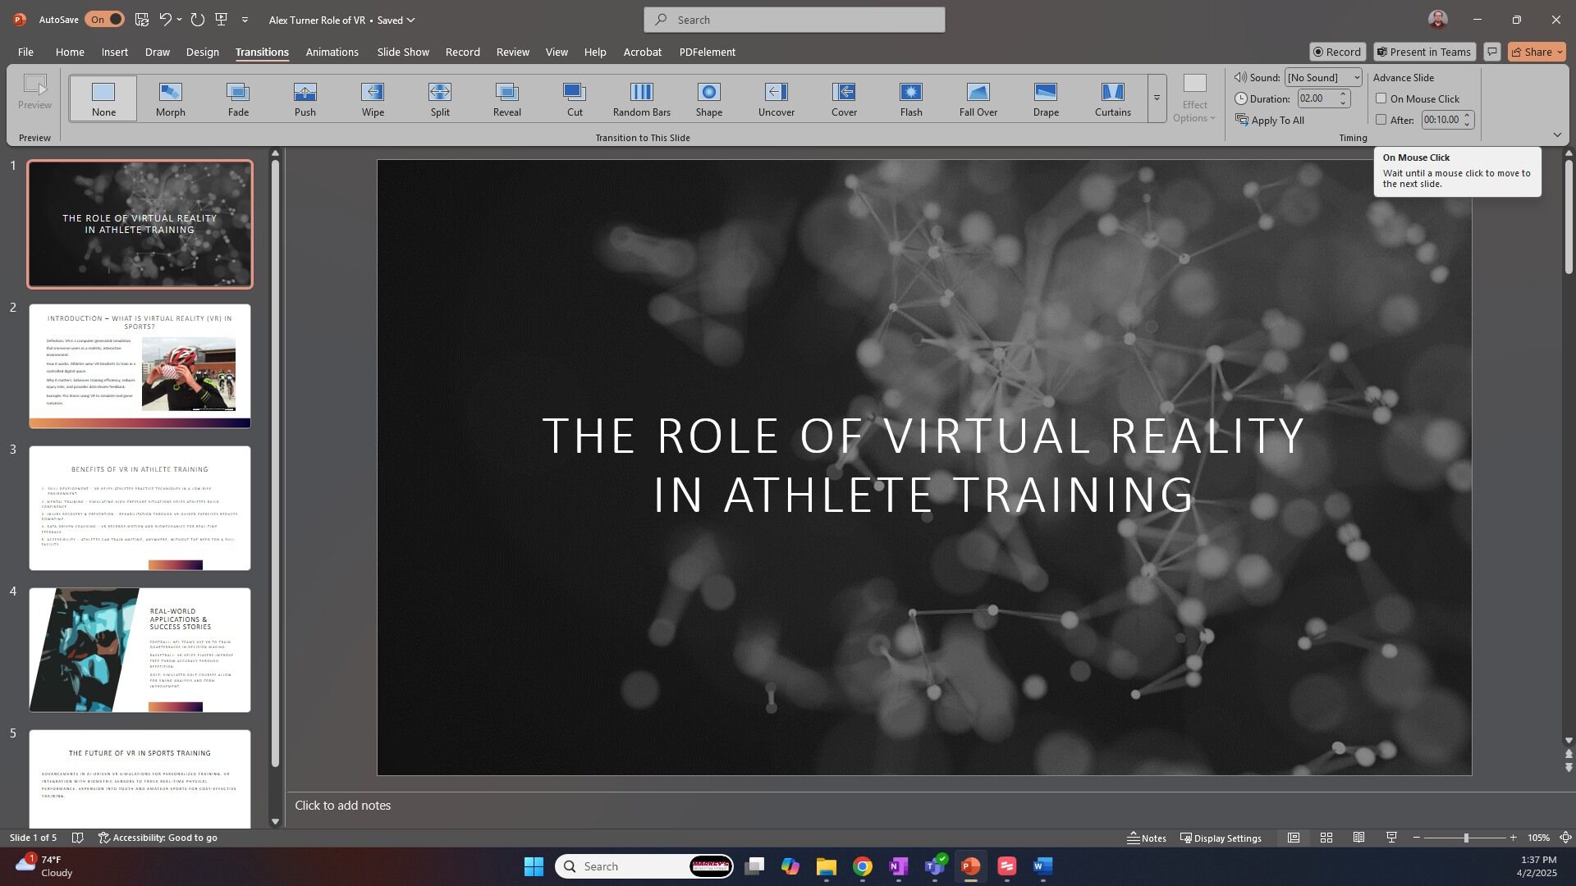Select the Curtains transition effect
The width and height of the screenshot is (1576, 886).
pos(1112,98)
